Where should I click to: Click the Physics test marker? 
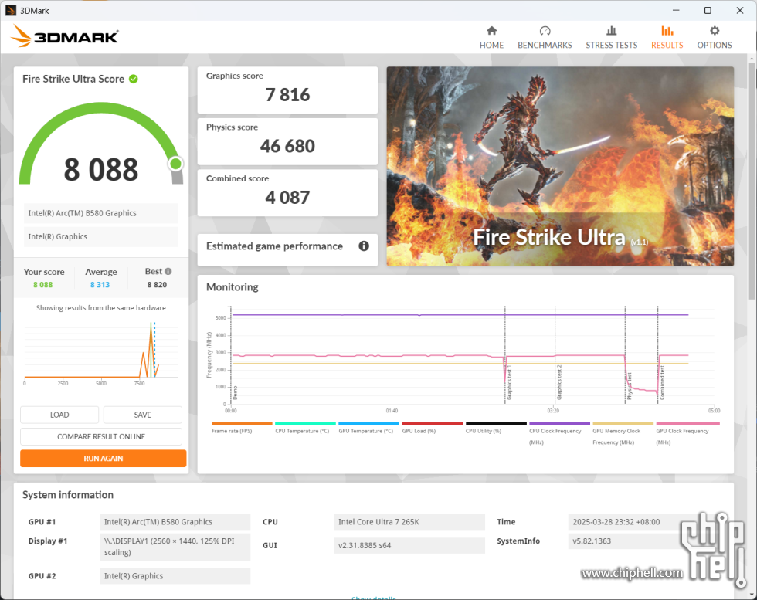pos(629,386)
